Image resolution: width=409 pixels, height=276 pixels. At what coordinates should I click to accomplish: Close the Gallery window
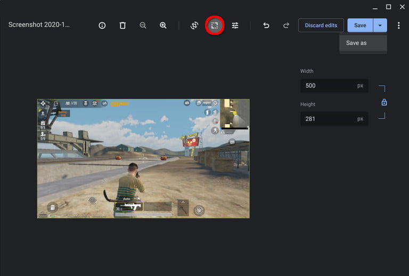coord(402,7)
